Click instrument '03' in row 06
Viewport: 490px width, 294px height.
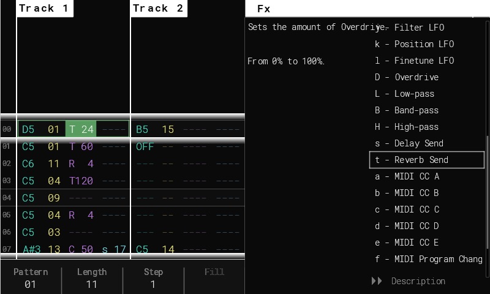54,233
